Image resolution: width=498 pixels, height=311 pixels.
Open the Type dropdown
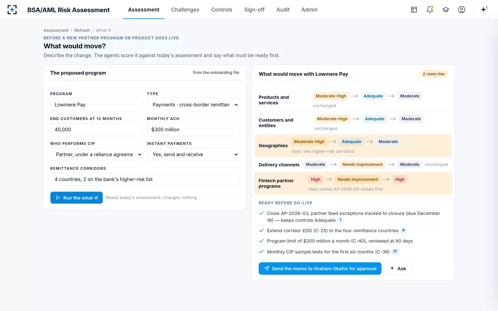pos(193,105)
